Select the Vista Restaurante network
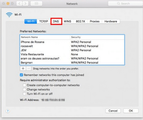This screenshot has width=143, height=120. [x=72, y=54]
